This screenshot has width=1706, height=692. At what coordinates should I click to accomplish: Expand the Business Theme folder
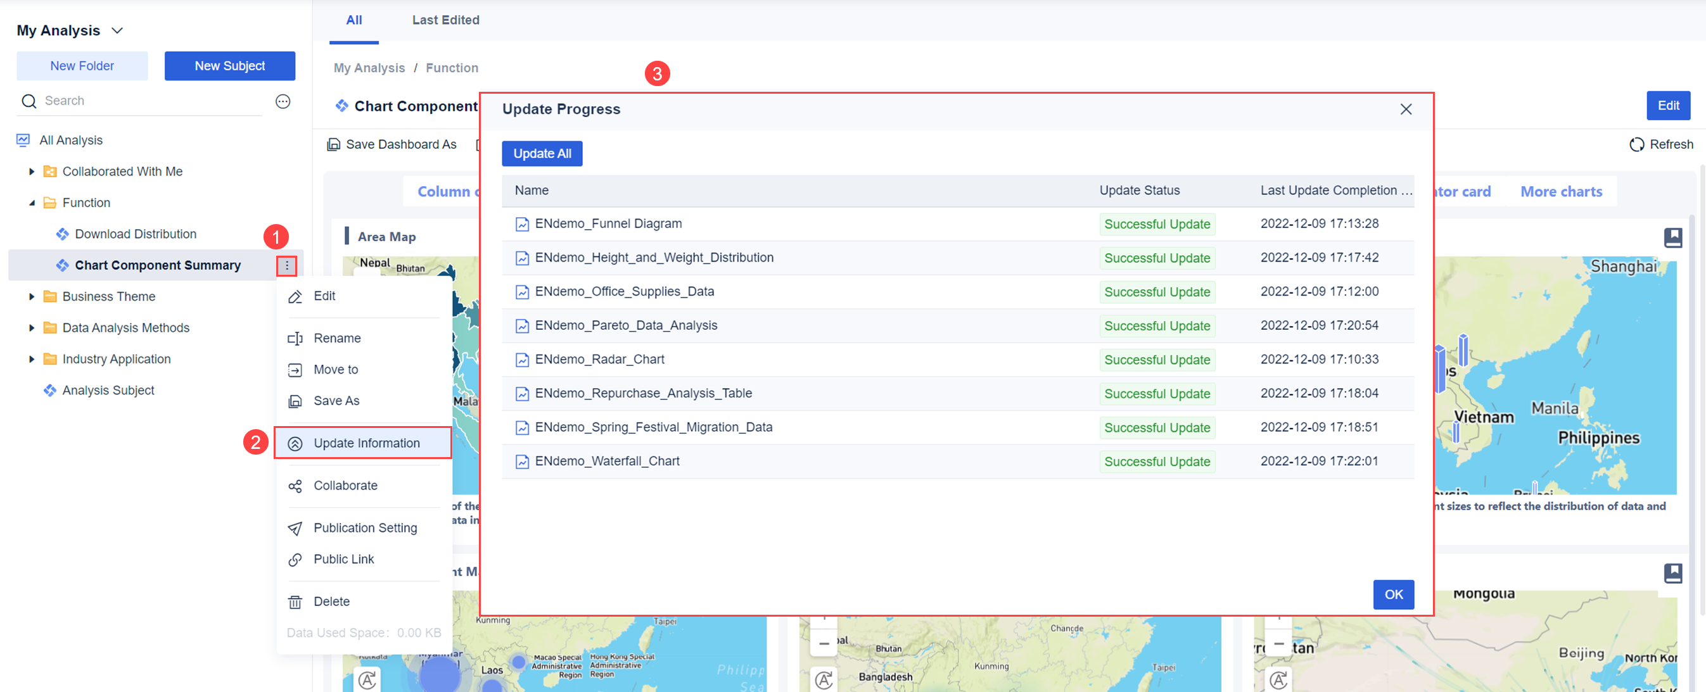click(31, 296)
